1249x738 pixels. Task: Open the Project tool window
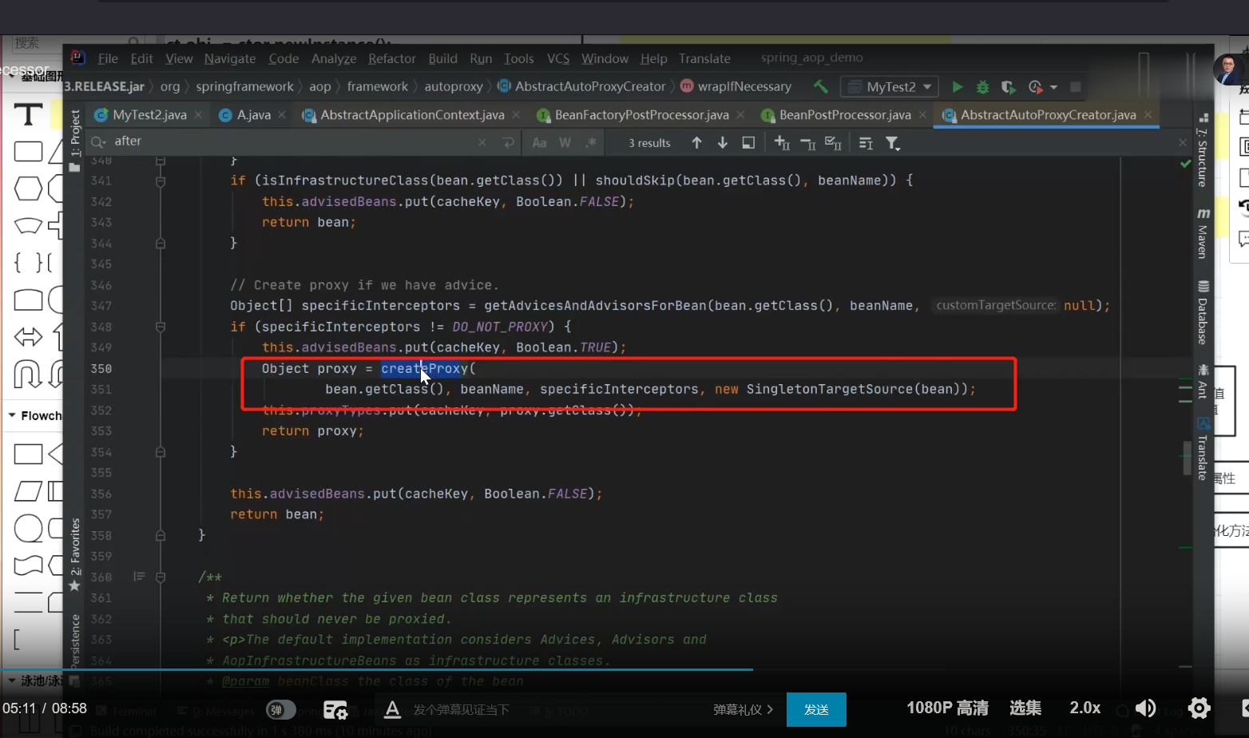coord(75,140)
